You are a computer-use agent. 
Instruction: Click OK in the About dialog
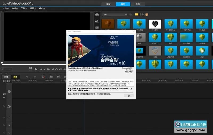(129, 96)
